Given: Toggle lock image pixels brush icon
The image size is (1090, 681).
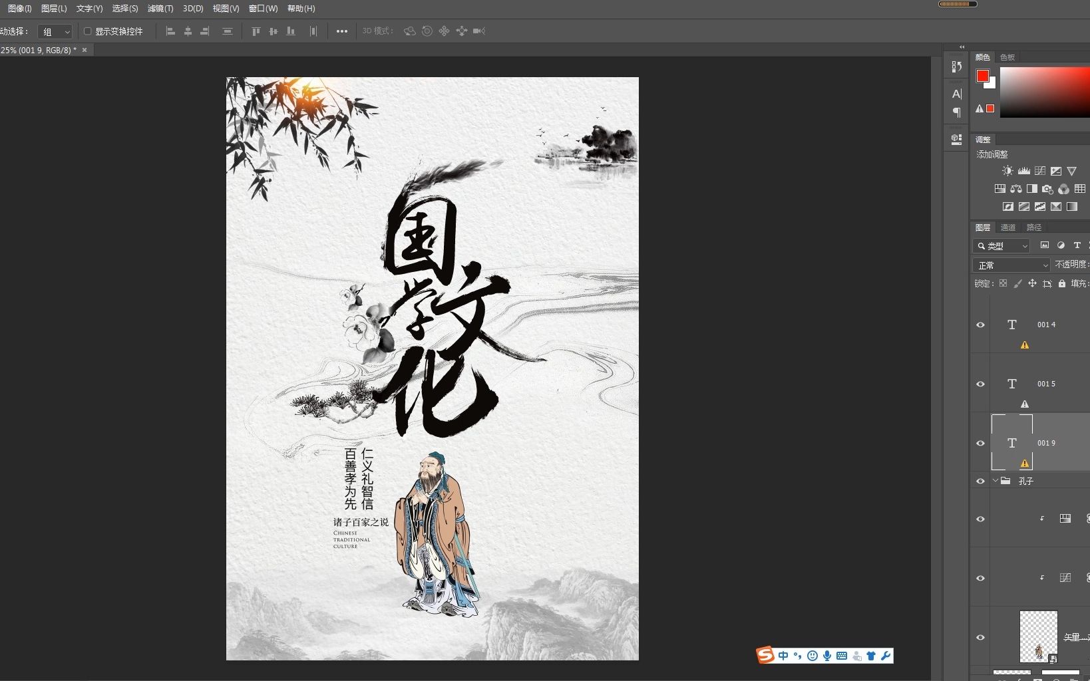Looking at the screenshot, I should [x=1017, y=283].
